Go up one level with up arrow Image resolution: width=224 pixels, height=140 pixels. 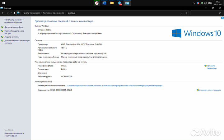14,13
